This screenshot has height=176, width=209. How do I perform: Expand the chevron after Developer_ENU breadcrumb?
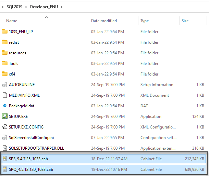pyautogui.click(x=62, y=7)
